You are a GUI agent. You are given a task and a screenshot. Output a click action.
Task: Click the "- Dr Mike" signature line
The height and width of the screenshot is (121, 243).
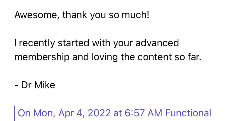click(x=35, y=85)
